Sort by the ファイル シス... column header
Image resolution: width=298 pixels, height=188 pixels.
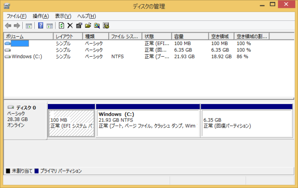pyautogui.click(x=125, y=36)
